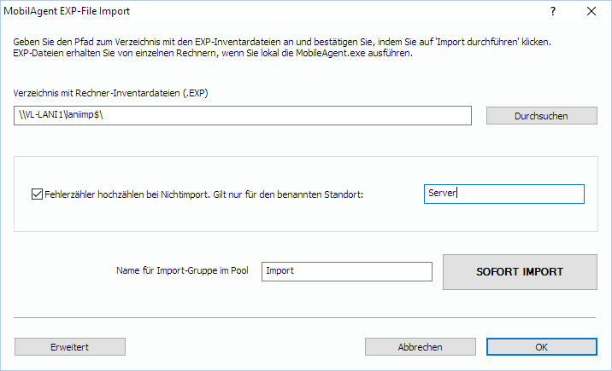Viewport: 612px width, 371px height.
Task: Click the label 'Name für Import-Gruppe im Pool'
Action: click(x=182, y=270)
